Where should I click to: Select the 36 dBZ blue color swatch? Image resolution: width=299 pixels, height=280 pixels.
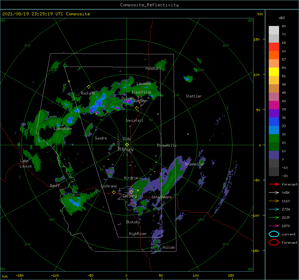point(274,122)
